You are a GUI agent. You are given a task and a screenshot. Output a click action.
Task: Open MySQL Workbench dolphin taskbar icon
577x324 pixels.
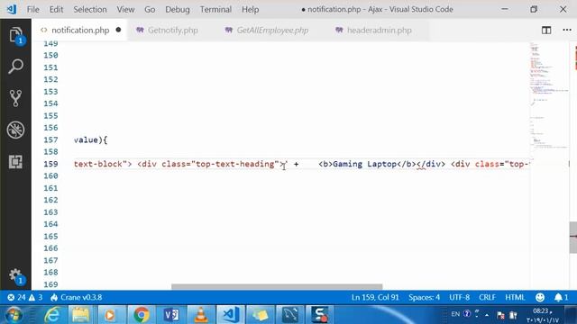tap(290, 315)
